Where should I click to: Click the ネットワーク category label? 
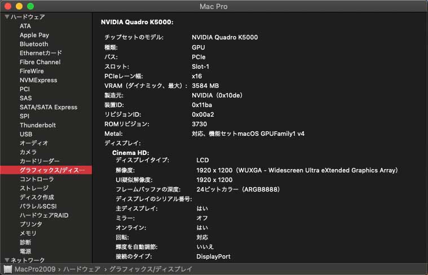click(28, 260)
